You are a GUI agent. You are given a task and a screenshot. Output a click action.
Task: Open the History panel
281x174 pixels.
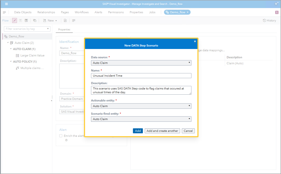coord(269,20)
